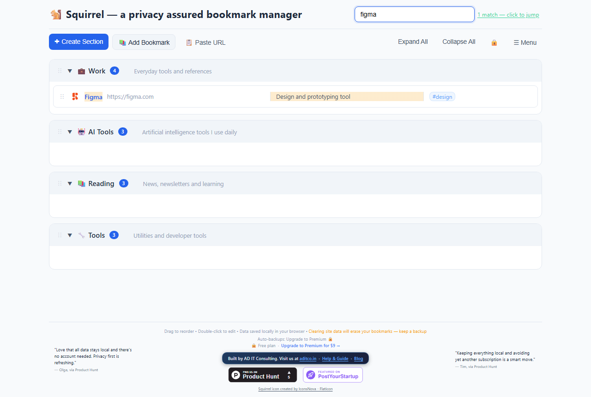Collapse the AI Tools section triangle
Image resolution: width=591 pixels, height=397 pixels.
point(70,132)
